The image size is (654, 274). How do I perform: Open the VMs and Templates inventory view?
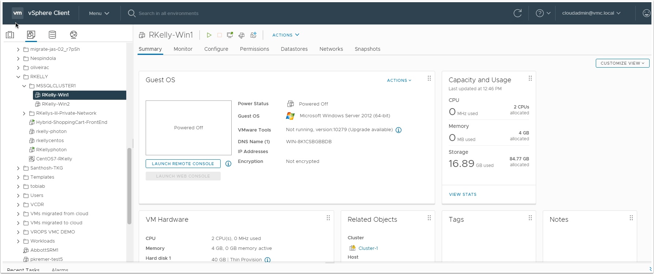(x=31, y=35)
